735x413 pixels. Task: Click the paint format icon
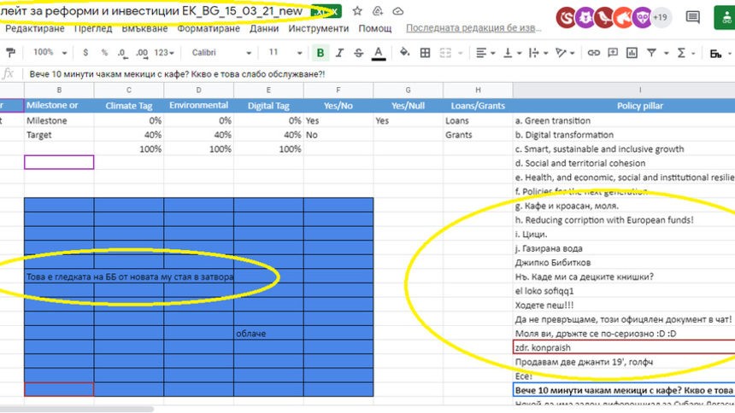(x=11, y=53)
